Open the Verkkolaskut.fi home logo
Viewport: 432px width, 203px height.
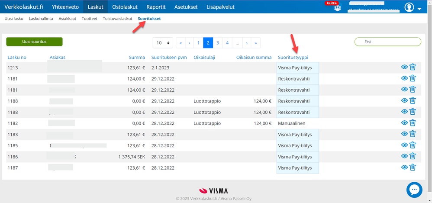24,7
